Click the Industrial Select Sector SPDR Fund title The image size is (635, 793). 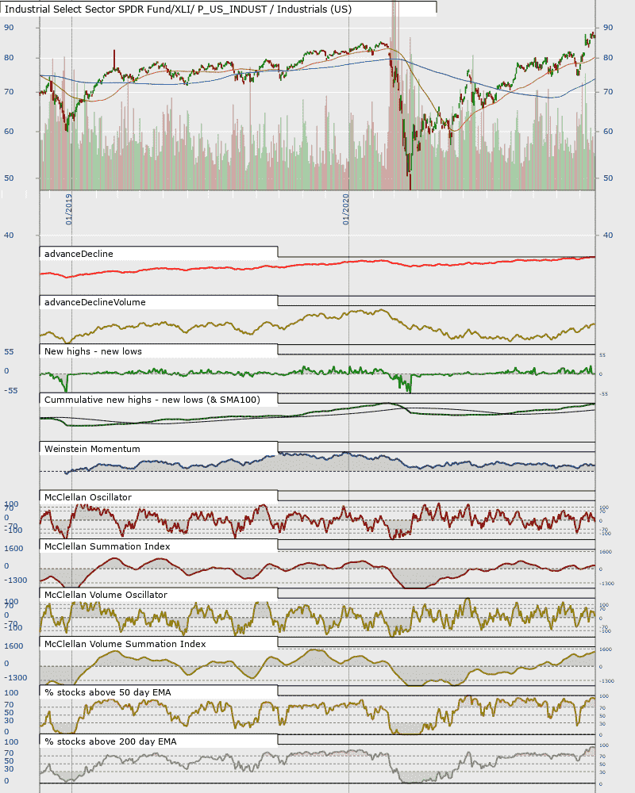click(178, 9)
